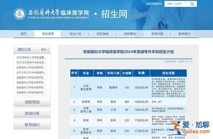The height and width of the screenshot is (139, 213).
Task: Click the sidebar 联系我们 button
Action: point(32,125)
